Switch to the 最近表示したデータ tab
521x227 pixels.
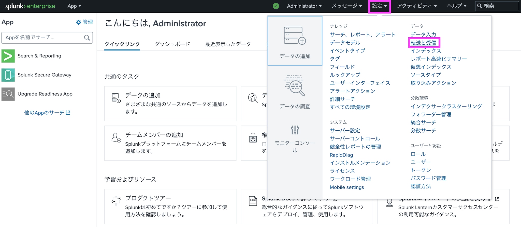228,44
